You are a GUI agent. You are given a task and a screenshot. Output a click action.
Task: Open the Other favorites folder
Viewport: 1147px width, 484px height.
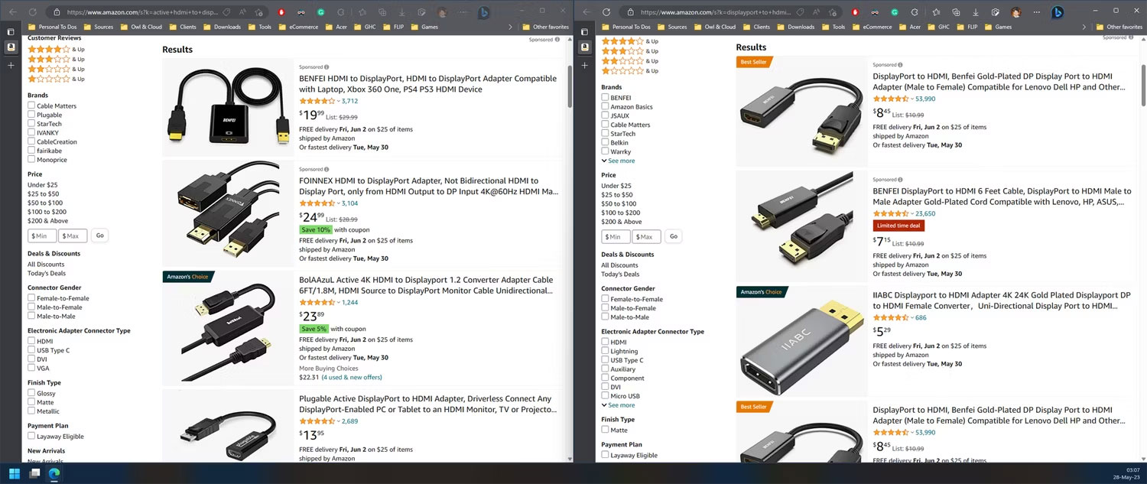pos(1123,26)
